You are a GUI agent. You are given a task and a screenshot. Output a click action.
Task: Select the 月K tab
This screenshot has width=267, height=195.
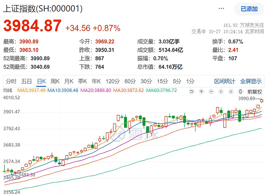tap(69, 81)
